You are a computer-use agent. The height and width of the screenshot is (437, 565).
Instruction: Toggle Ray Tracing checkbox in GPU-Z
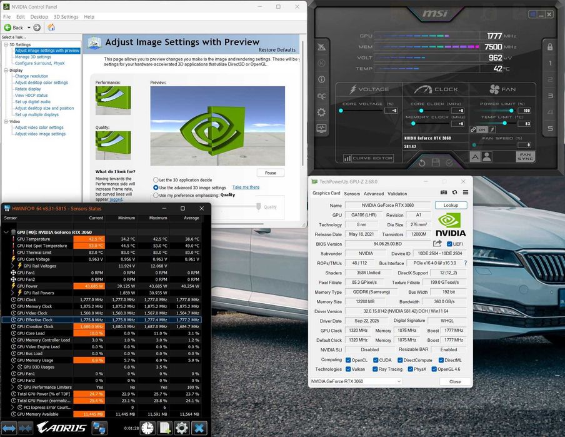375,369
